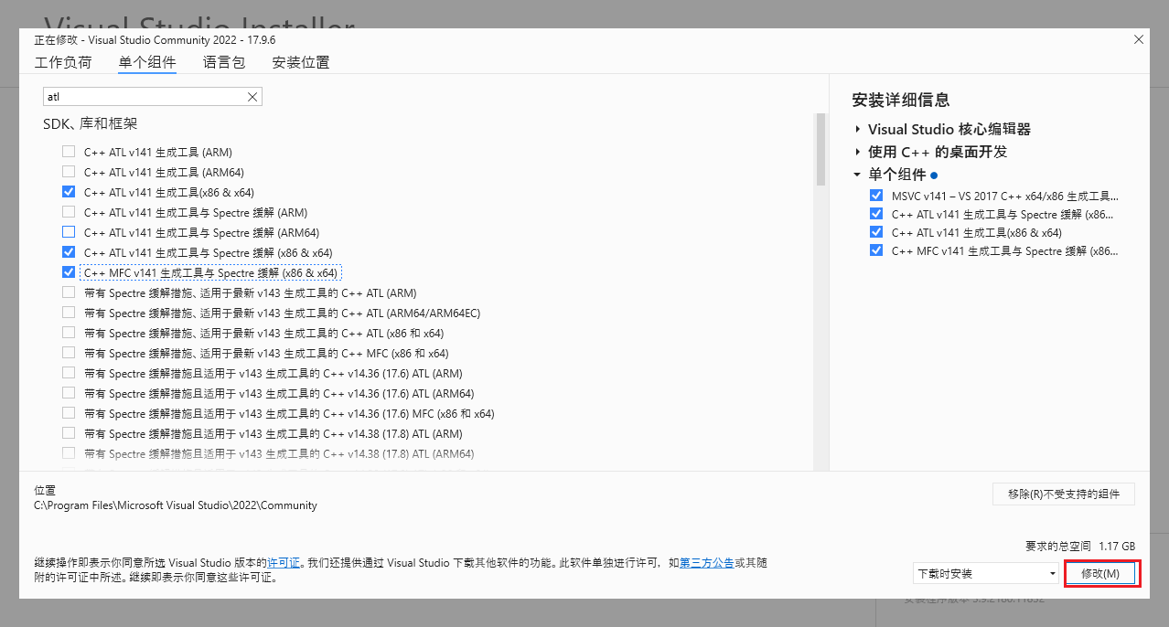Check C++ ATL v141 Spectre 缓解 (ARM64) box
This screenshot has height=627, width=1169.
click(x=69, y=232)
